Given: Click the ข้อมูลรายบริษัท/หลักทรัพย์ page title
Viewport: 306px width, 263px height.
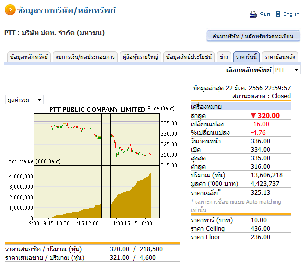Looking at the screenshot, I should (66, 10).
